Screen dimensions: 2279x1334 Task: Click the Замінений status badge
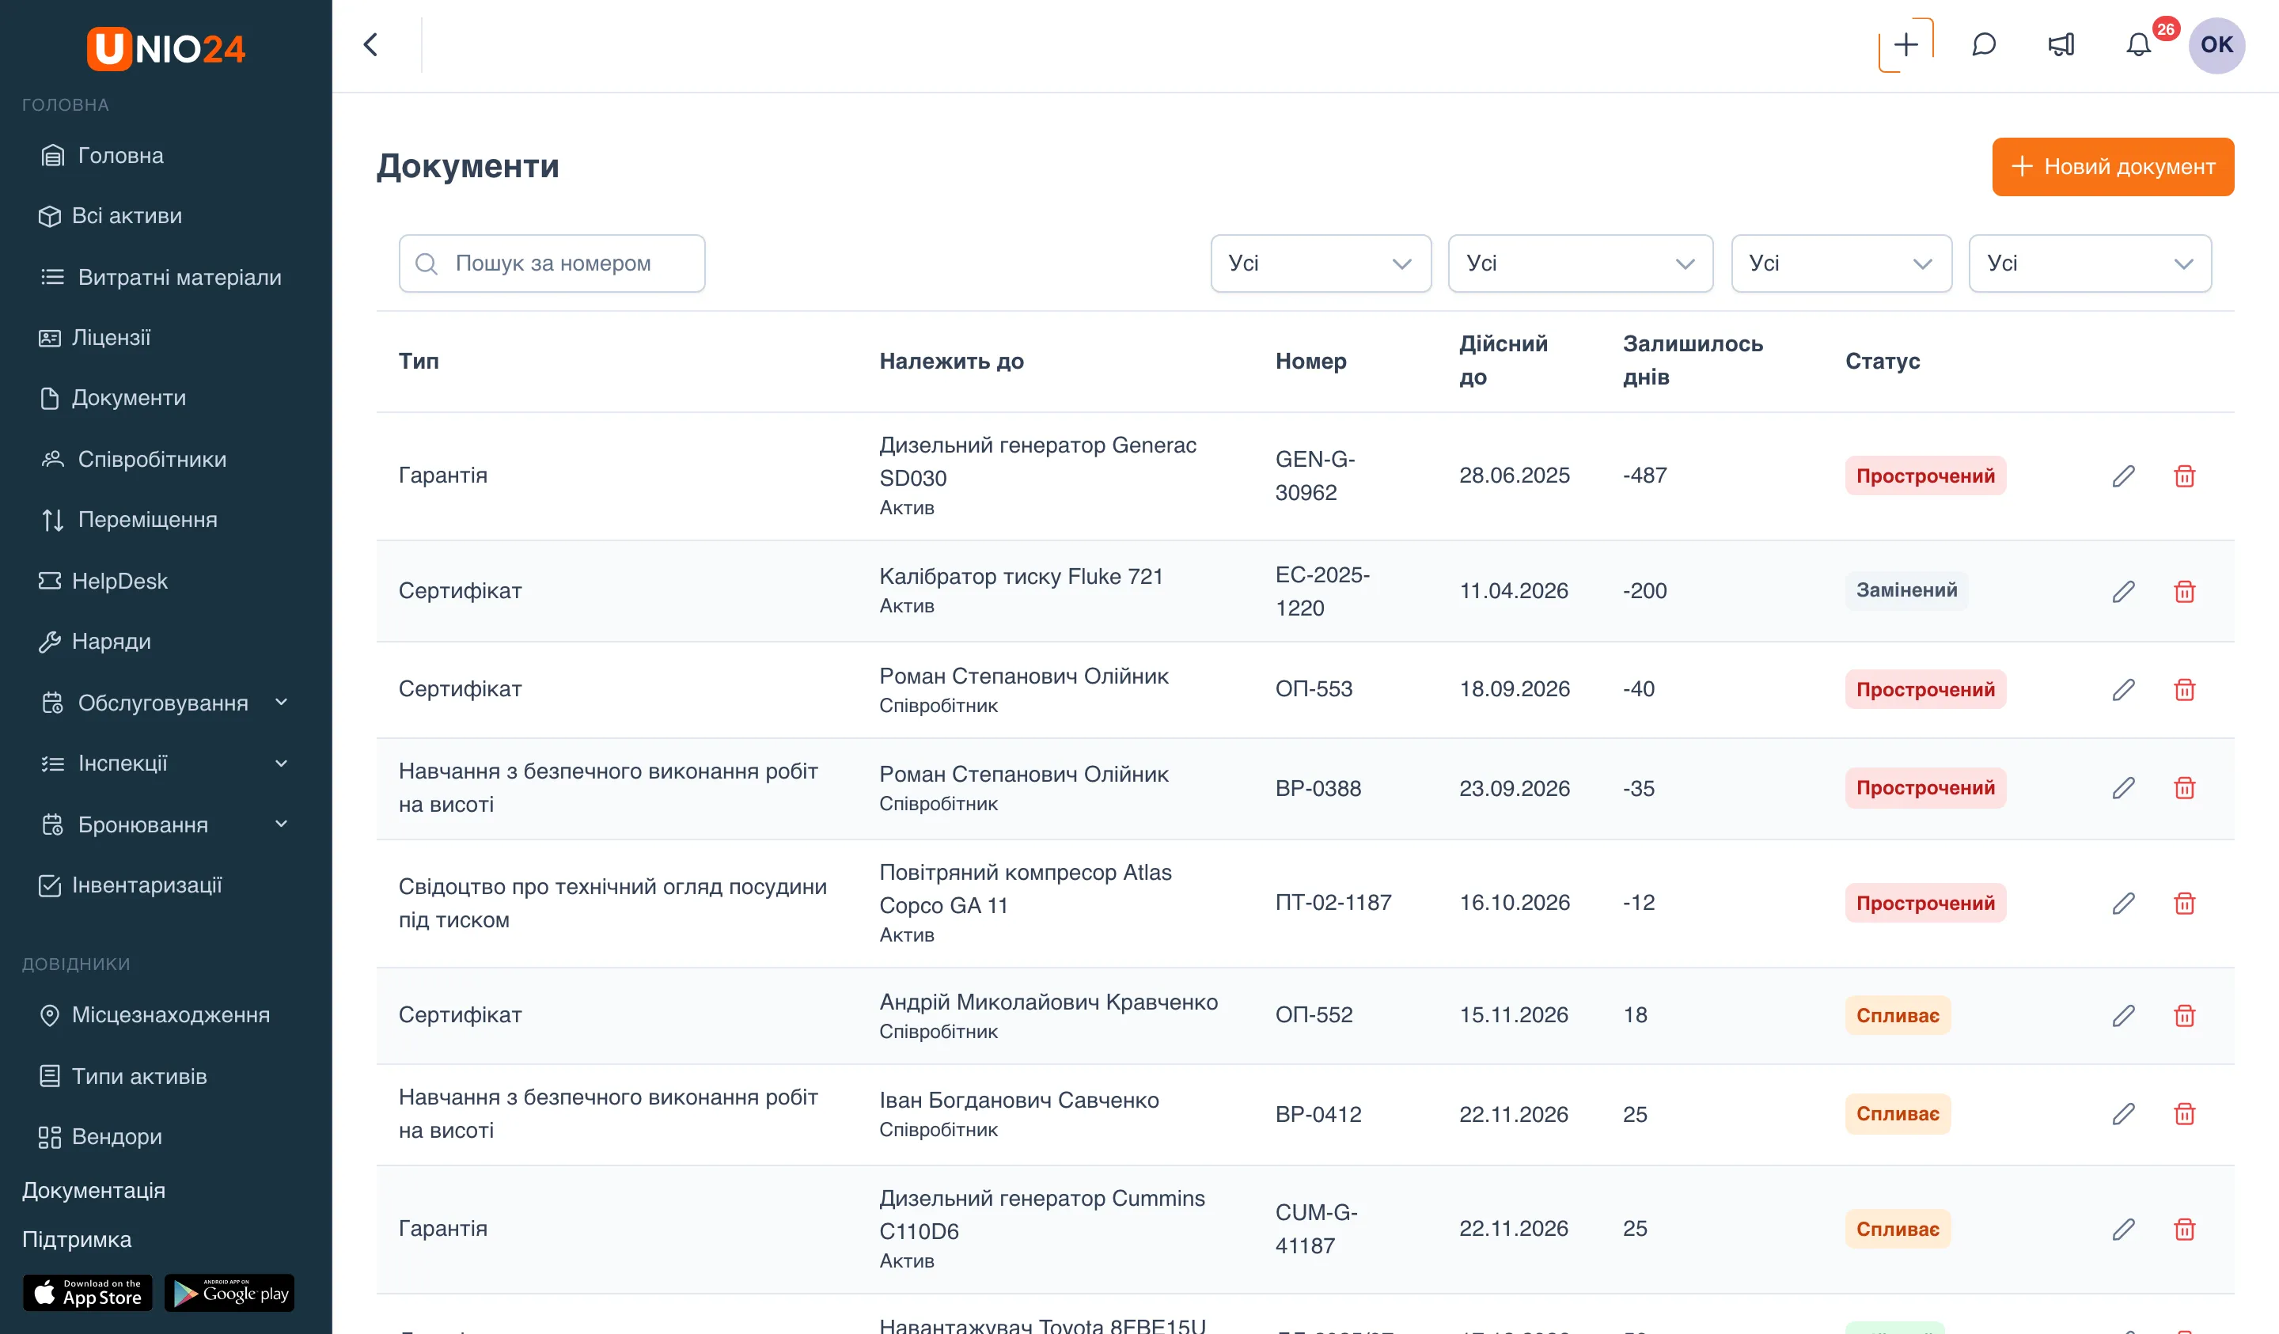tap(1906, 590)
